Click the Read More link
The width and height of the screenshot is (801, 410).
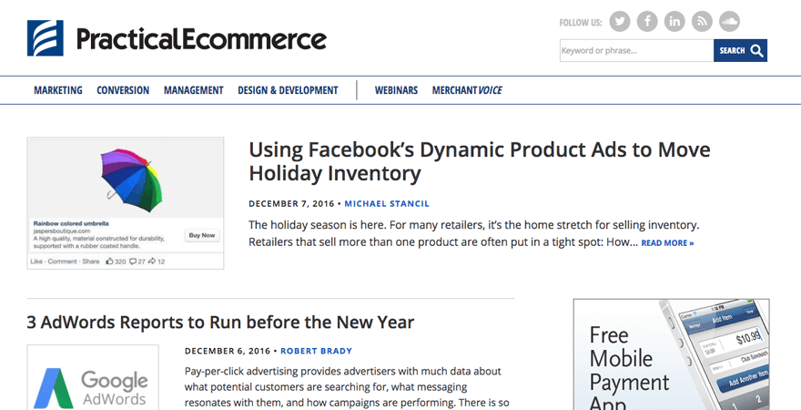pyautogui.click(x=667, y=243)
